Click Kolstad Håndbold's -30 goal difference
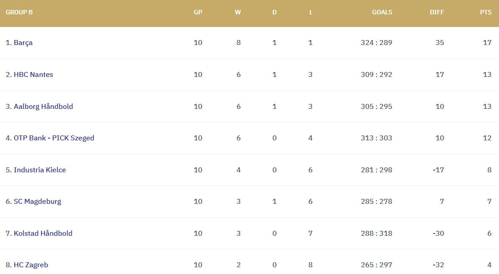 pos(438,234)
